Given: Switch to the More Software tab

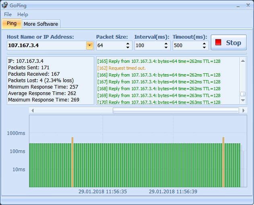Looking at the screenshot, I should pyautogui.click(x=41, y=24).
